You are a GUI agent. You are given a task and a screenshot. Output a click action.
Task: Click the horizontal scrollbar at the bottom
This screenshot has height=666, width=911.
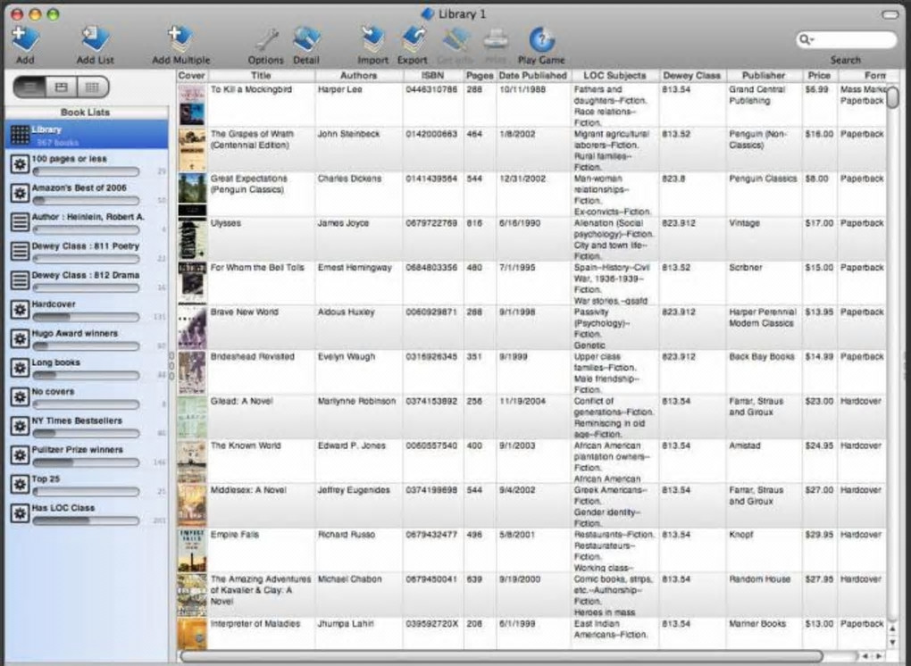coord(501,656)
